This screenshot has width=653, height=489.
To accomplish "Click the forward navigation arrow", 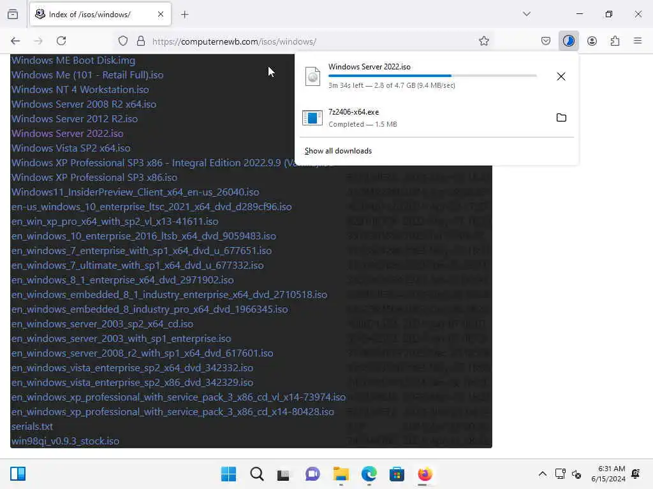I will [38, 41].
